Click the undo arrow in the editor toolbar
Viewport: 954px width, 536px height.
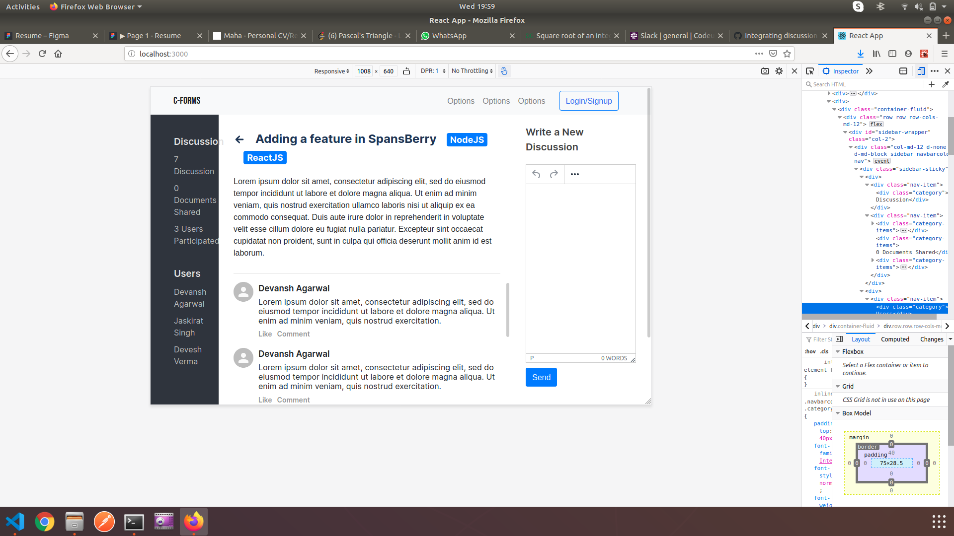click(x=536, y=174)
